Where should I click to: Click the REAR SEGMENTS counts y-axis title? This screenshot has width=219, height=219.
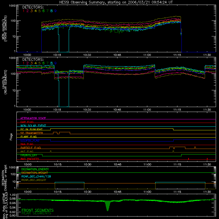tap(4, 82)
